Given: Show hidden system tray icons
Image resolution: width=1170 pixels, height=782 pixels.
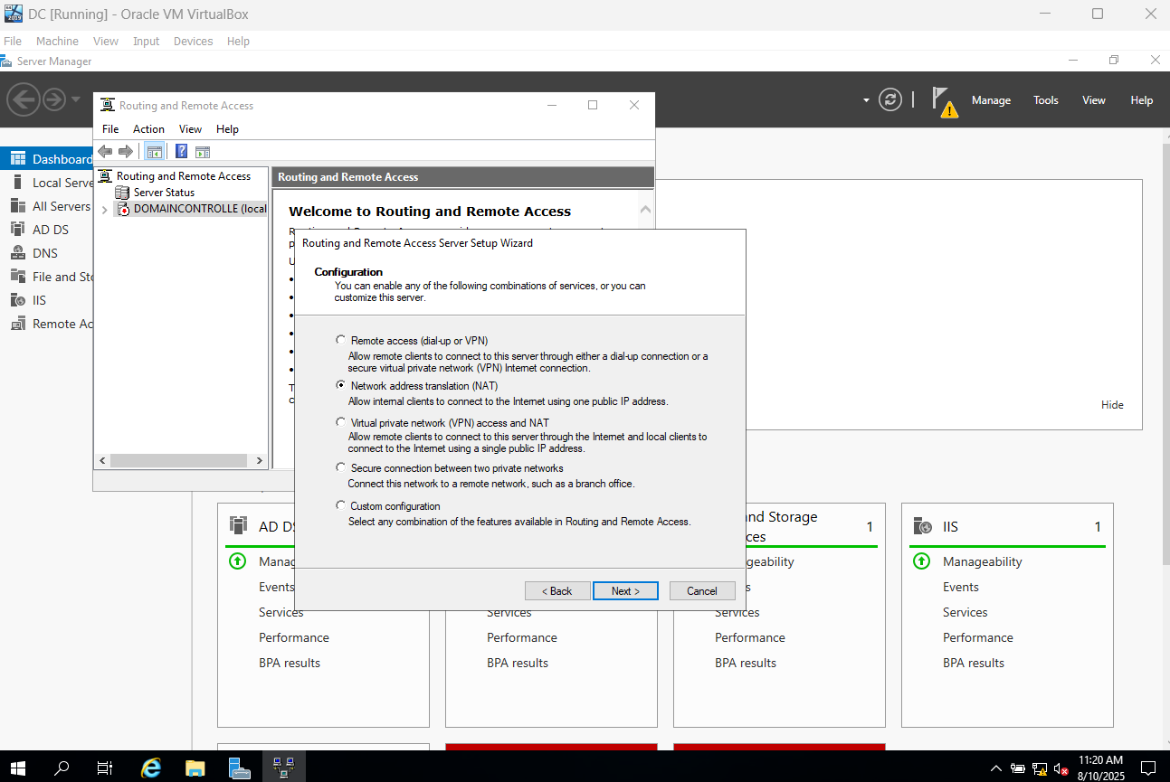Looking at the screenshot, I should click(996, 768).
